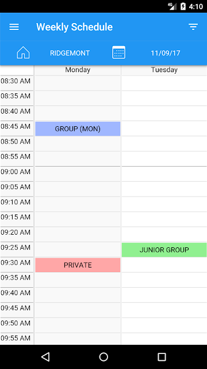The width and height of the screenshot is (207, 369).
Task: Open the JUNIOR GROUP class block
Action: pos(164,250)
